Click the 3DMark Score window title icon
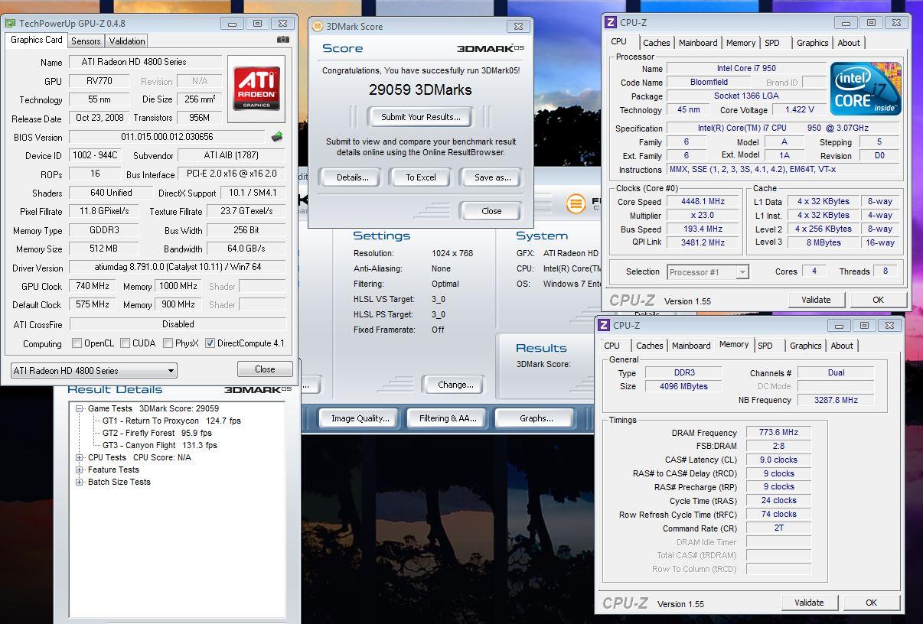The image size is (923, 624). tap(318, 26)
